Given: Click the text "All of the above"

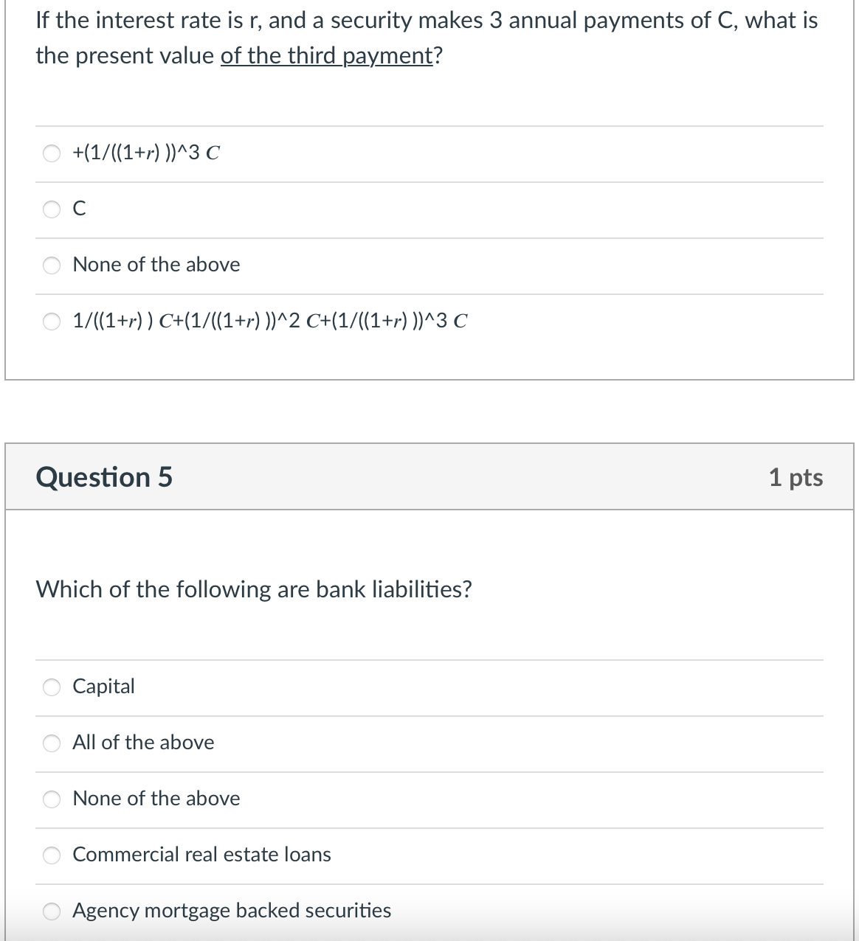Looking at the screenshot, I should 142,743.
